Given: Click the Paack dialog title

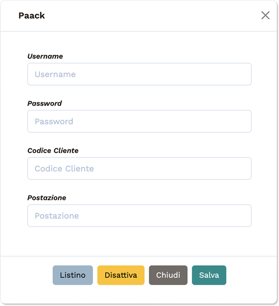Looking at the screenshot, I should (x=32, y=15).
